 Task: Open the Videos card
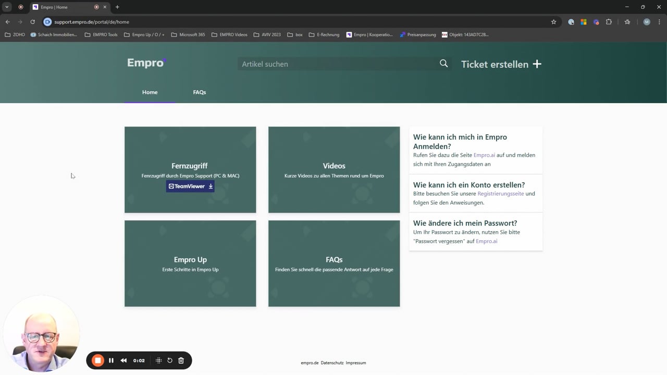(x=334, y=170)
